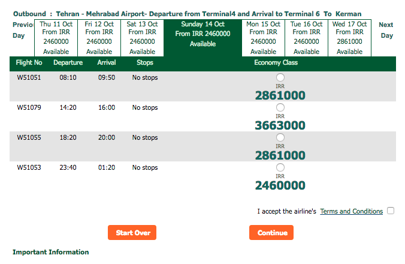This screenshot has width=405, height=264.
Task: Switch to the Mon 15 Oct date tab
Action: tap(263, 38)
